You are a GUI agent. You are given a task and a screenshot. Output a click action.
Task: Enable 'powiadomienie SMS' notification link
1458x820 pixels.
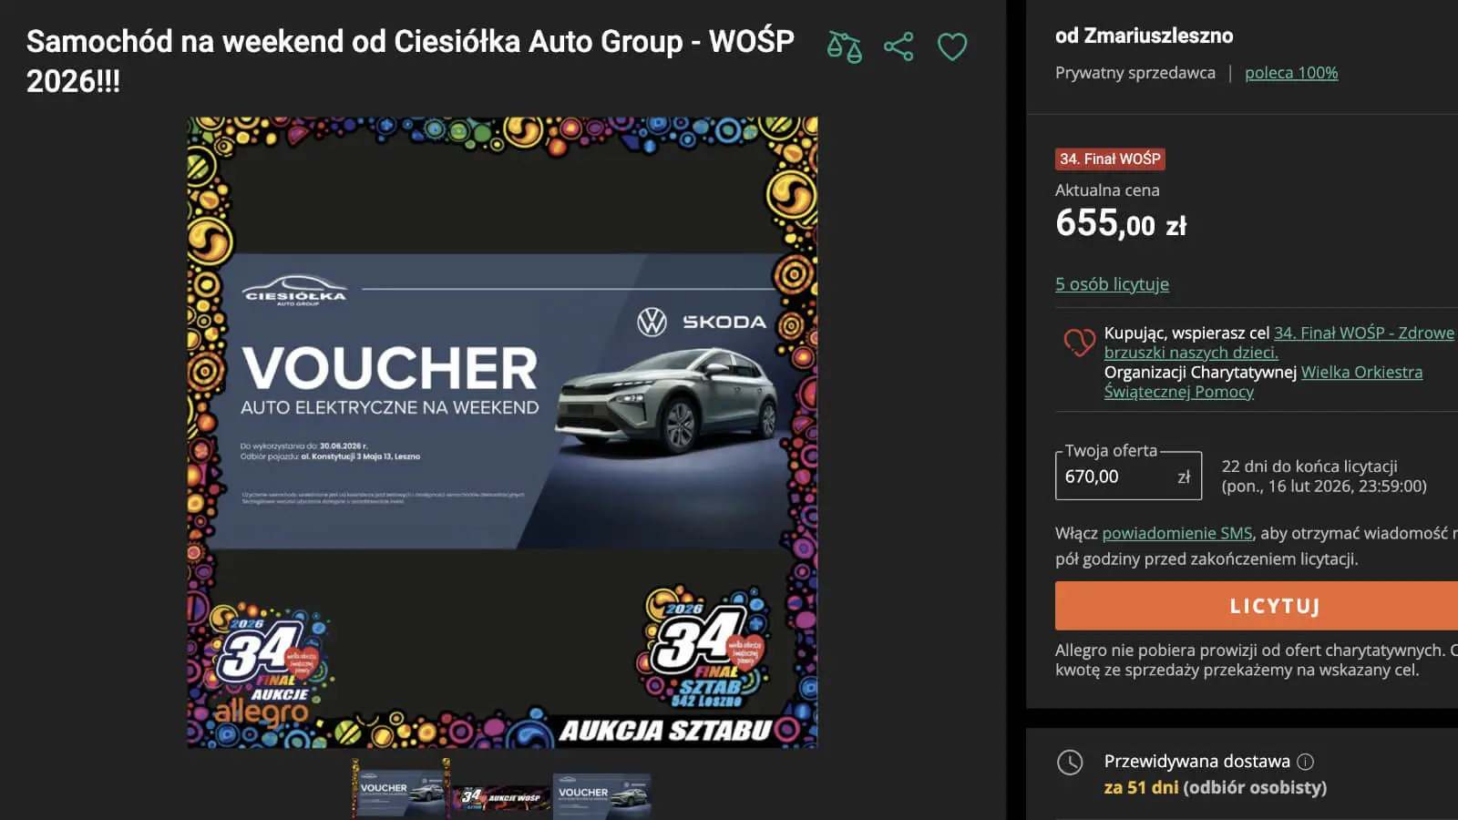pyautogui.click(x=1177, y=533)
